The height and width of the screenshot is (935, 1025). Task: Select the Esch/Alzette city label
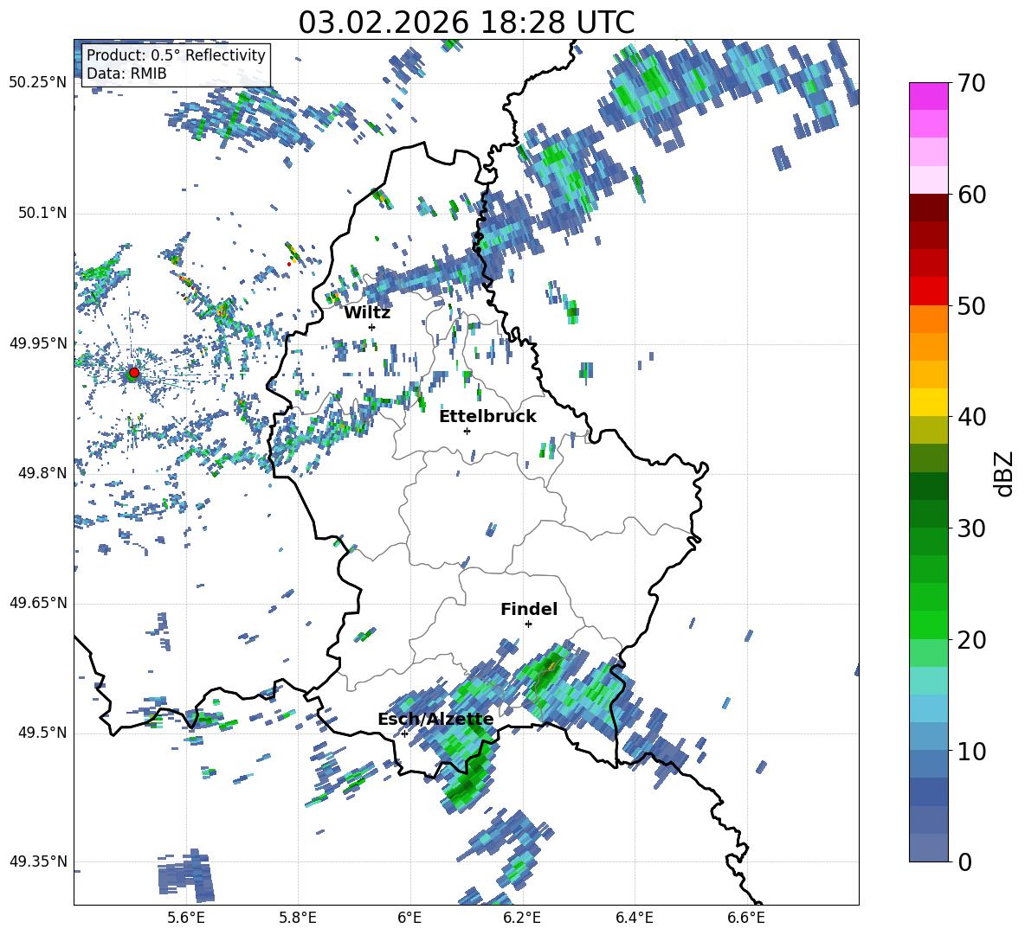435,719
